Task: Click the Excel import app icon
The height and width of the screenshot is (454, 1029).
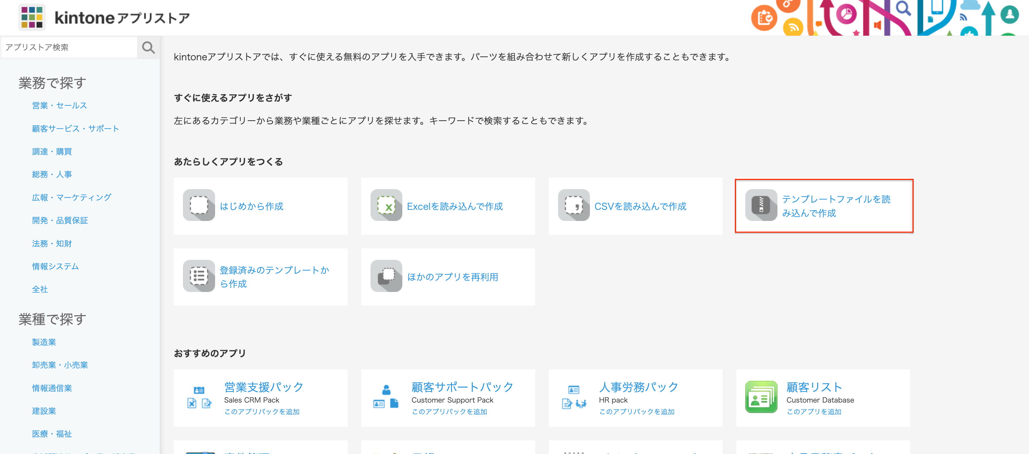Action: pos(386,206)
